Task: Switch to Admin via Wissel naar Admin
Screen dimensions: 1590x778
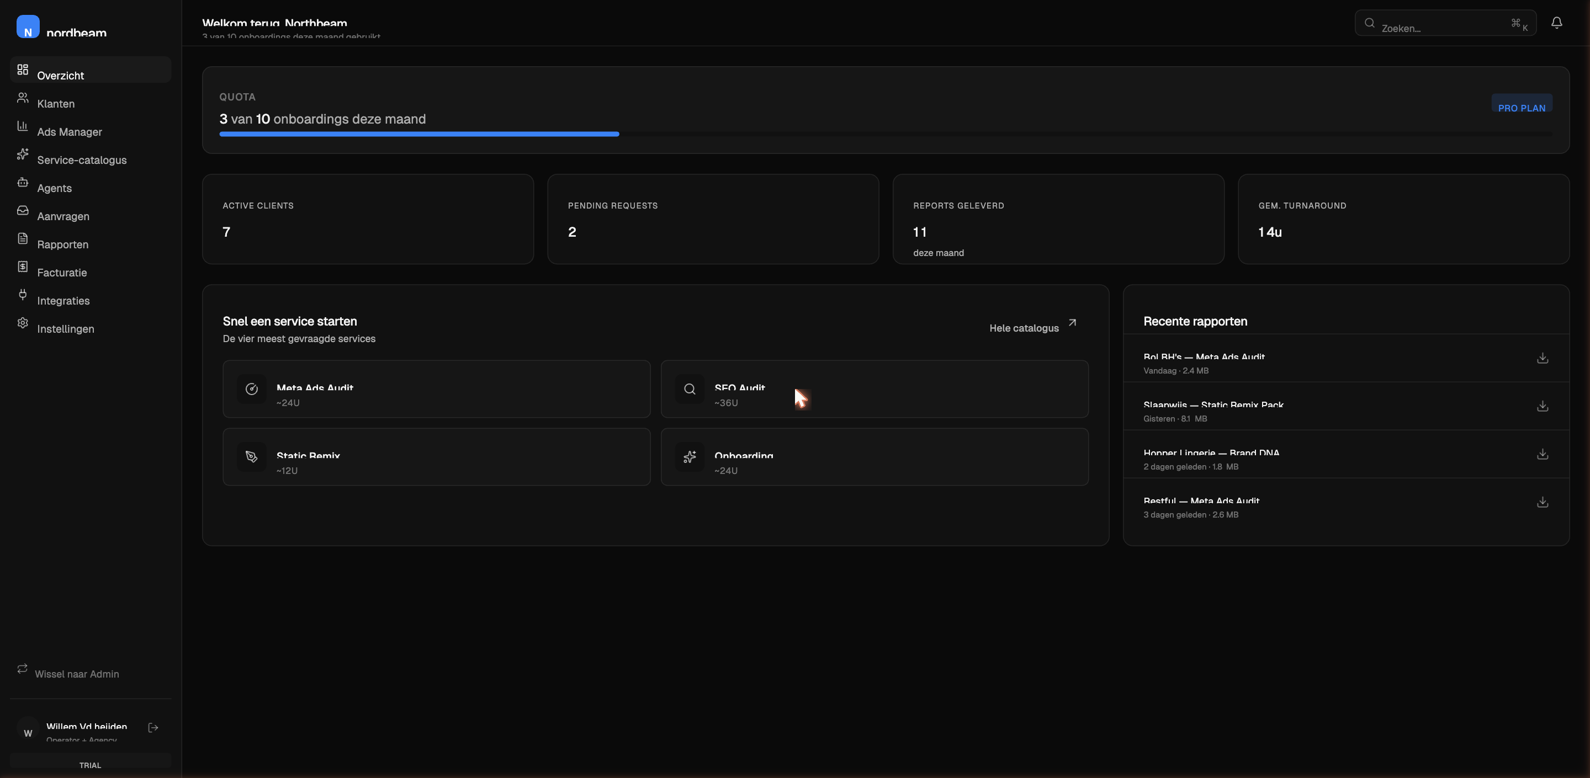Action: (x=91, y=670)
